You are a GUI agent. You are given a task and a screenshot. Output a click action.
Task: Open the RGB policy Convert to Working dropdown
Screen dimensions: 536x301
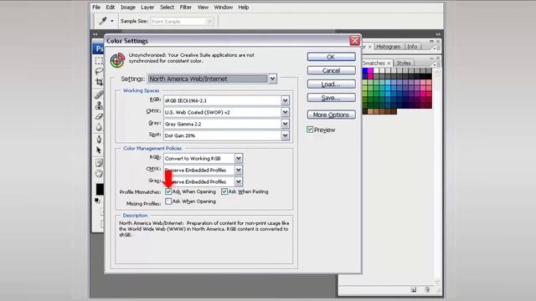[238, 158]
